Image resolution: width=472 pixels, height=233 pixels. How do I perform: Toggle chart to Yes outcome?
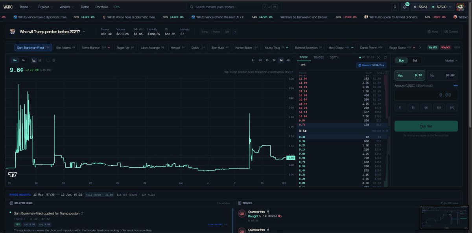(x=15, y=60)
